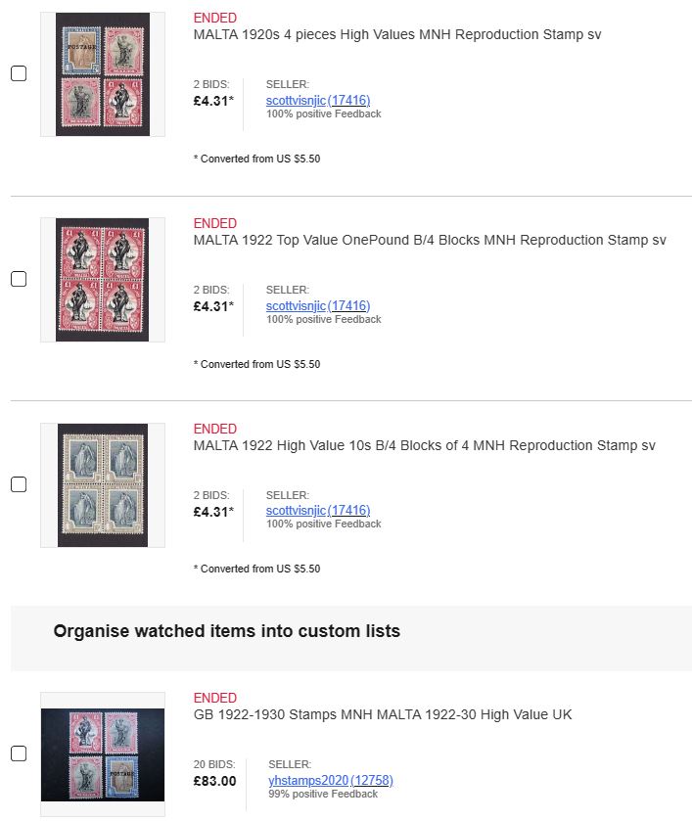View the red OnePound block of four image
This screenshot has height=821, width=692.
[x=103, y=280]
